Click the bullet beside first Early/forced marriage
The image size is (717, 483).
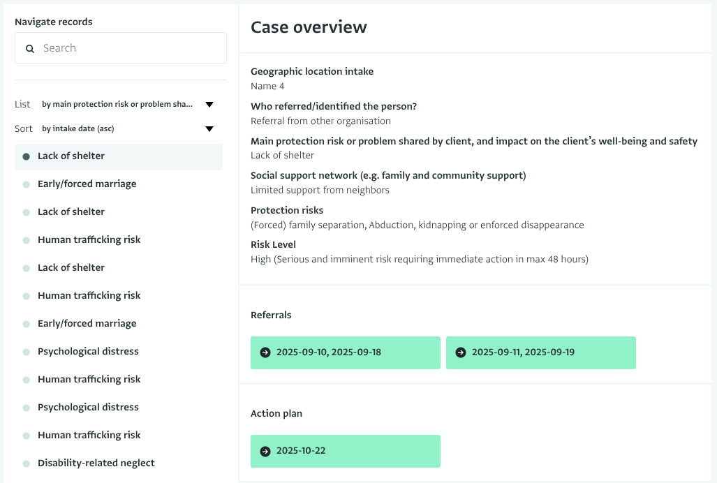26,184
